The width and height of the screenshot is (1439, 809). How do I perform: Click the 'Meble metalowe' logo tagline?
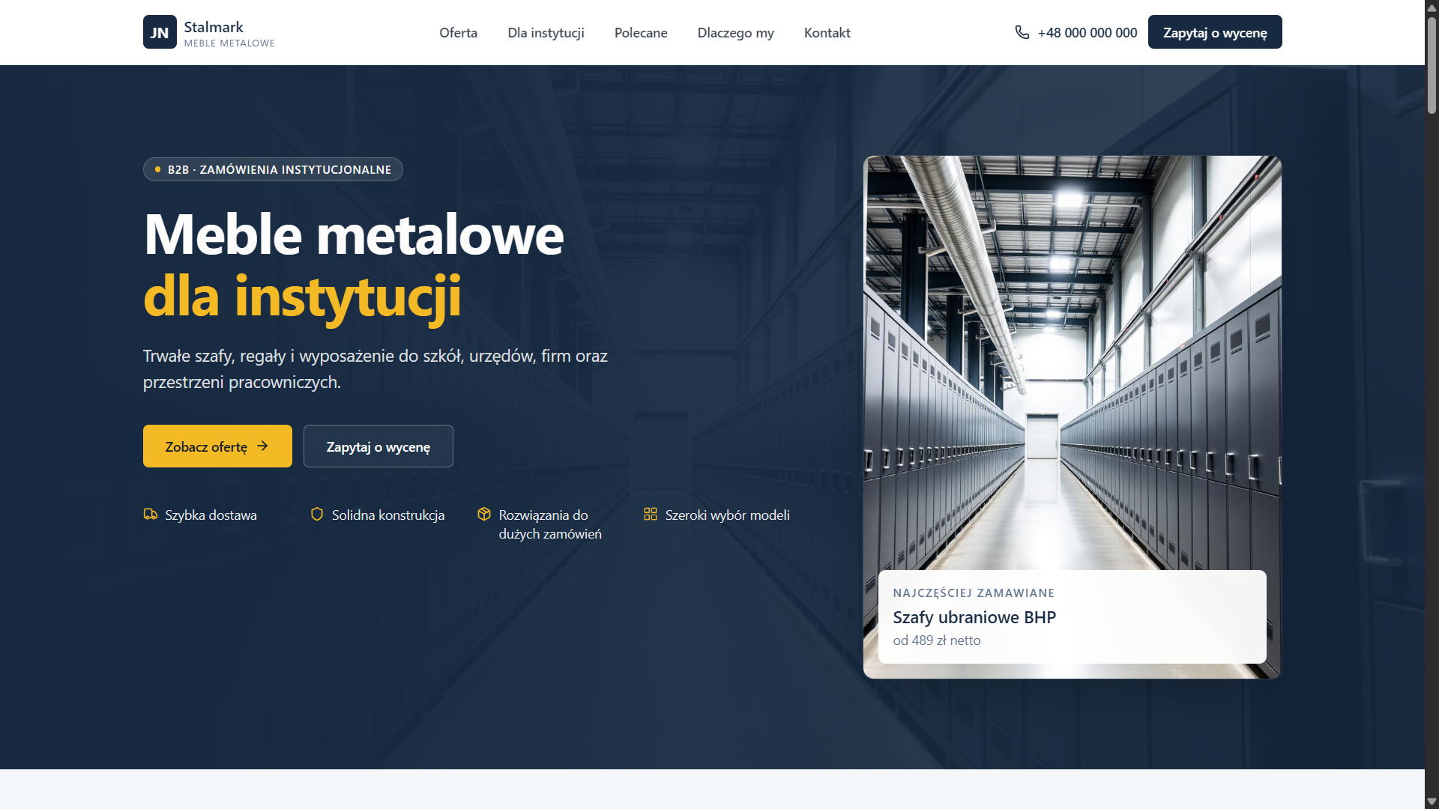coord(229,43)
